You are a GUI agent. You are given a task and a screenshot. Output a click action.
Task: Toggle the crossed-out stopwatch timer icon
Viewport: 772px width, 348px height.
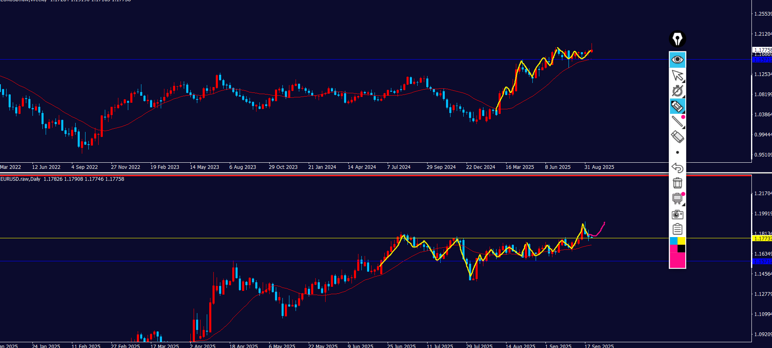677,91
